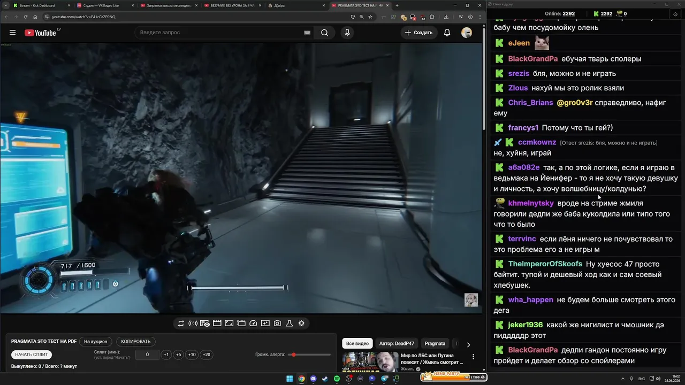Open three-dot menu of the recommended Жмиль video
The image size is (685, 385).
point(473,357)
